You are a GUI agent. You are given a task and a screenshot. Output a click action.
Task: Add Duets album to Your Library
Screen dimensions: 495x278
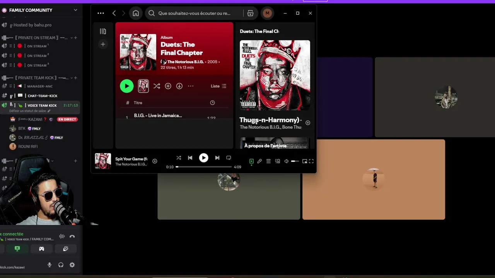[x=168, y=86]
